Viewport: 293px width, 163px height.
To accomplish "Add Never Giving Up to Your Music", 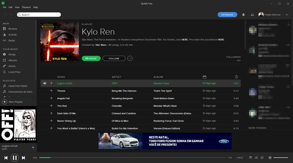I will click(52, 121).
